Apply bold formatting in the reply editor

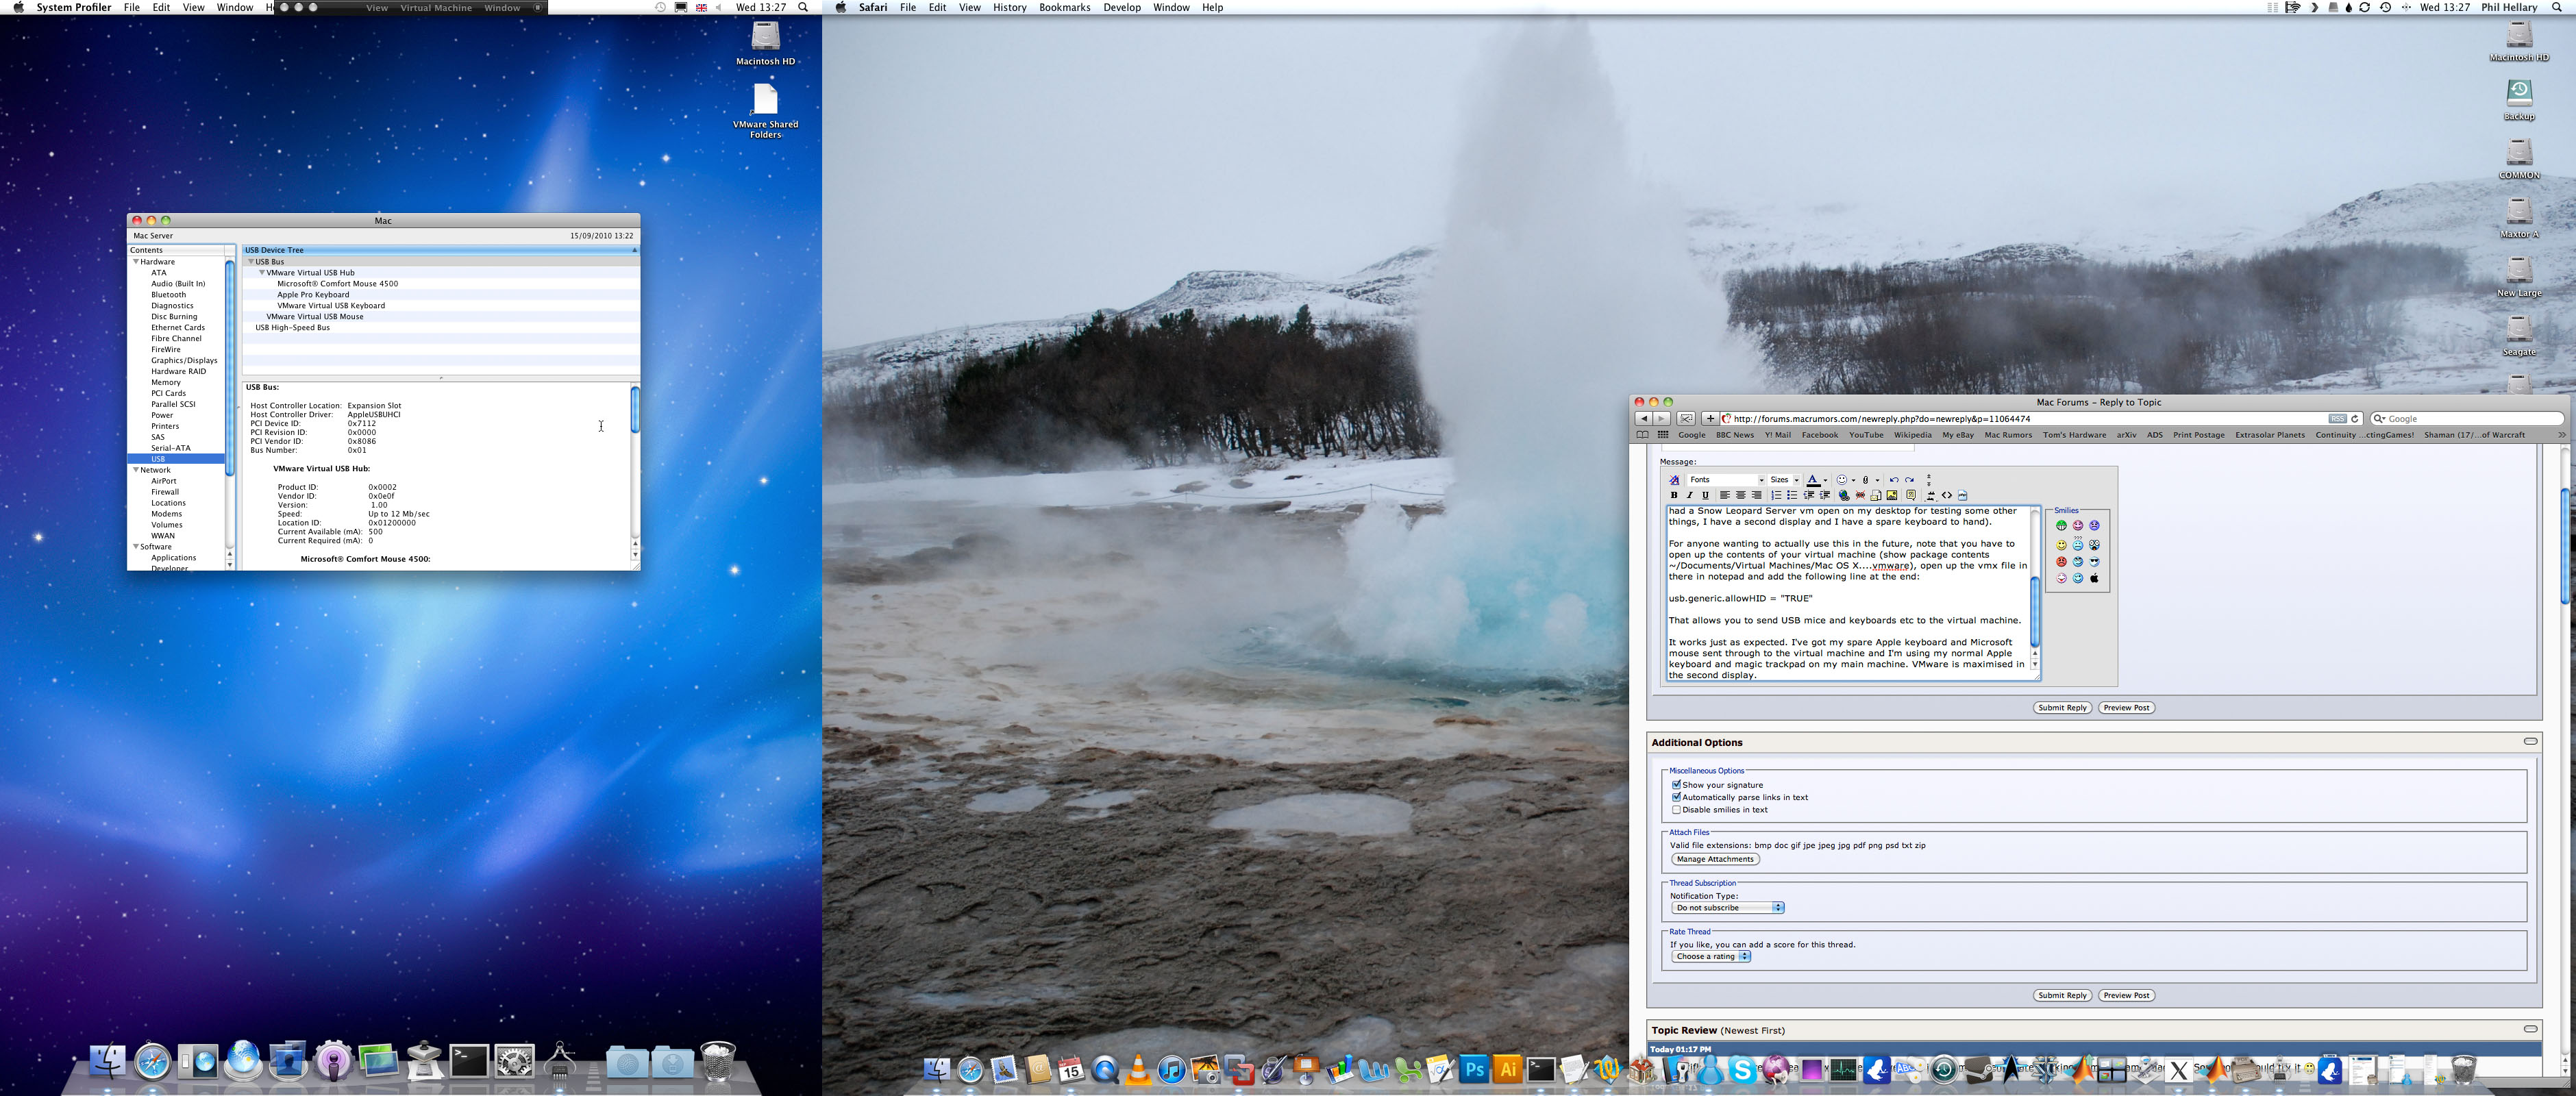(1674, 496)
